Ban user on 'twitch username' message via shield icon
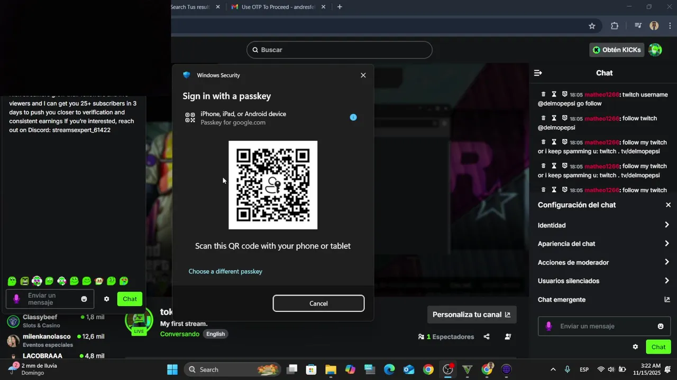This screenshot has height=380, width=677. (x=564, y=94)
